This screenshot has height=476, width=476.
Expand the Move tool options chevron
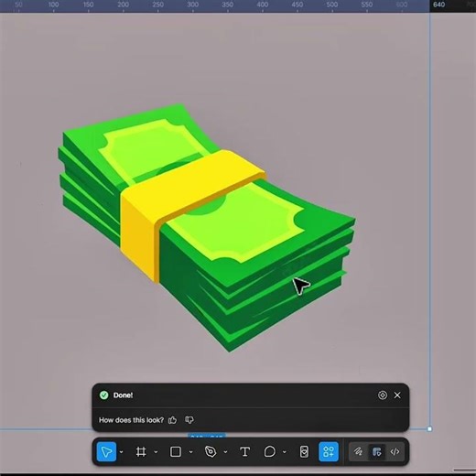pyautogui.click(x=122, y=452)
